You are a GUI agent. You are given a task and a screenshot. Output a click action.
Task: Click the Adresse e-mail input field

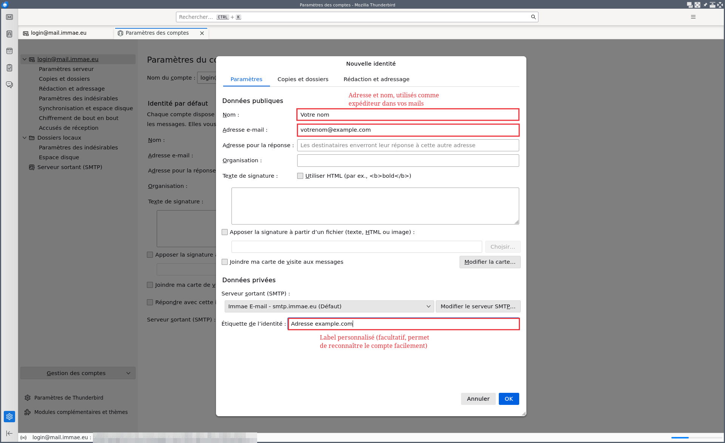click(408, 130)
